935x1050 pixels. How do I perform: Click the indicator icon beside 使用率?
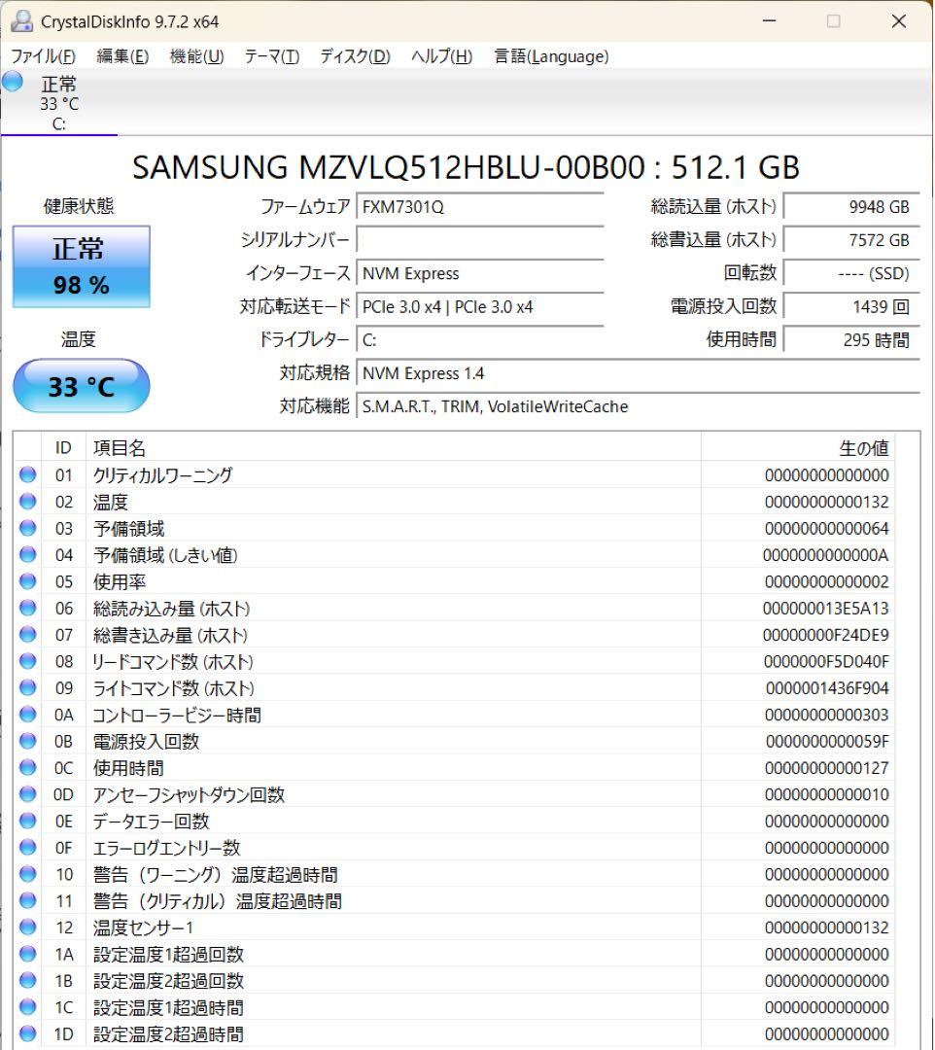point(27,581)
